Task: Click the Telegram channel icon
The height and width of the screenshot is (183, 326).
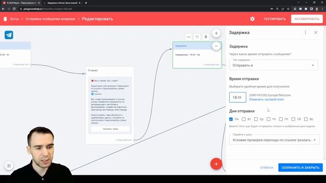Action: (9, 35)
